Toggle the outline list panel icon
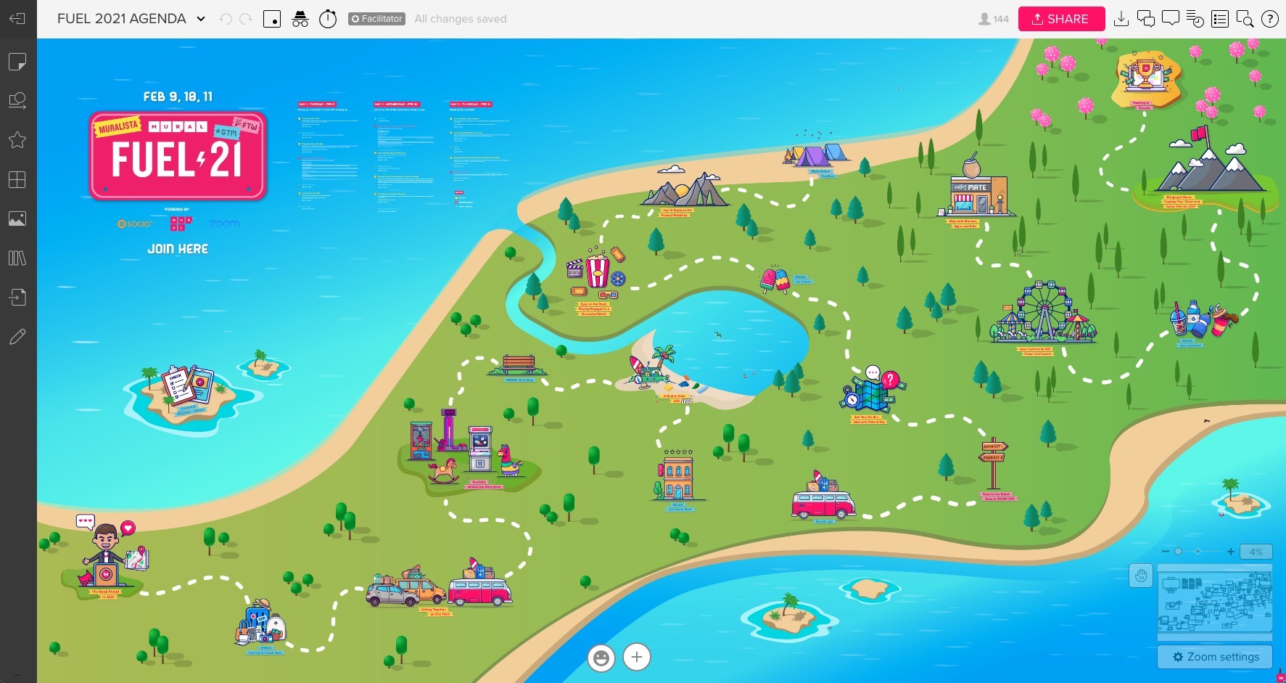The width and height of the screenshot is (1286, 683). 1220,19
